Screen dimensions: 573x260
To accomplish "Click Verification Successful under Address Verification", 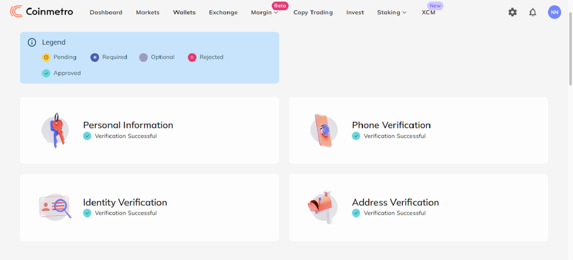I will click(x=394, y=213).
